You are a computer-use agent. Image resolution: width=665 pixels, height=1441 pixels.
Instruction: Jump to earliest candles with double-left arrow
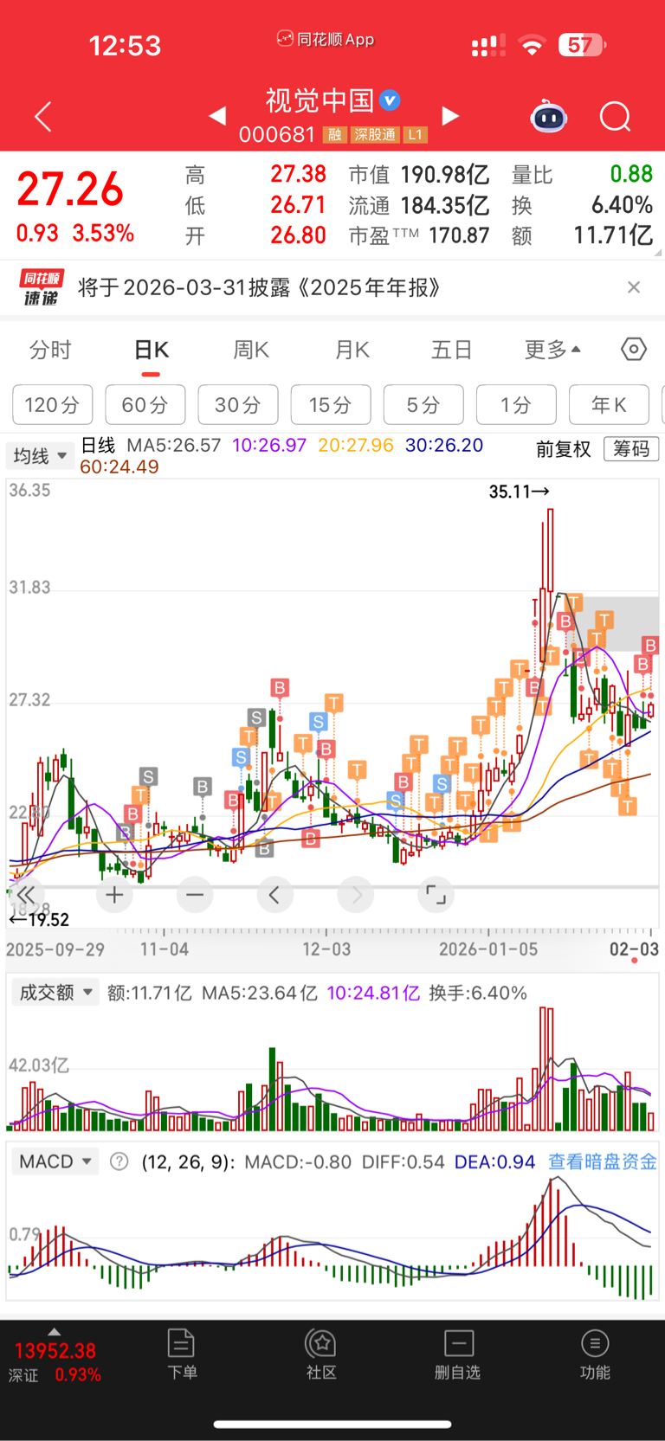pos(26,895)
